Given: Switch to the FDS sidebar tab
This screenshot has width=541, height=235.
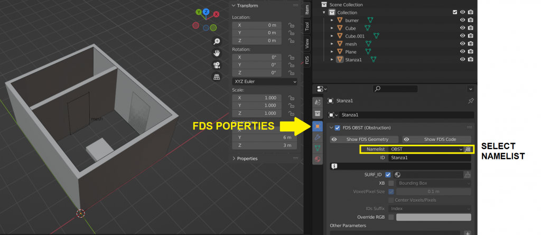Looking at the screenshot, I should 307,60.
